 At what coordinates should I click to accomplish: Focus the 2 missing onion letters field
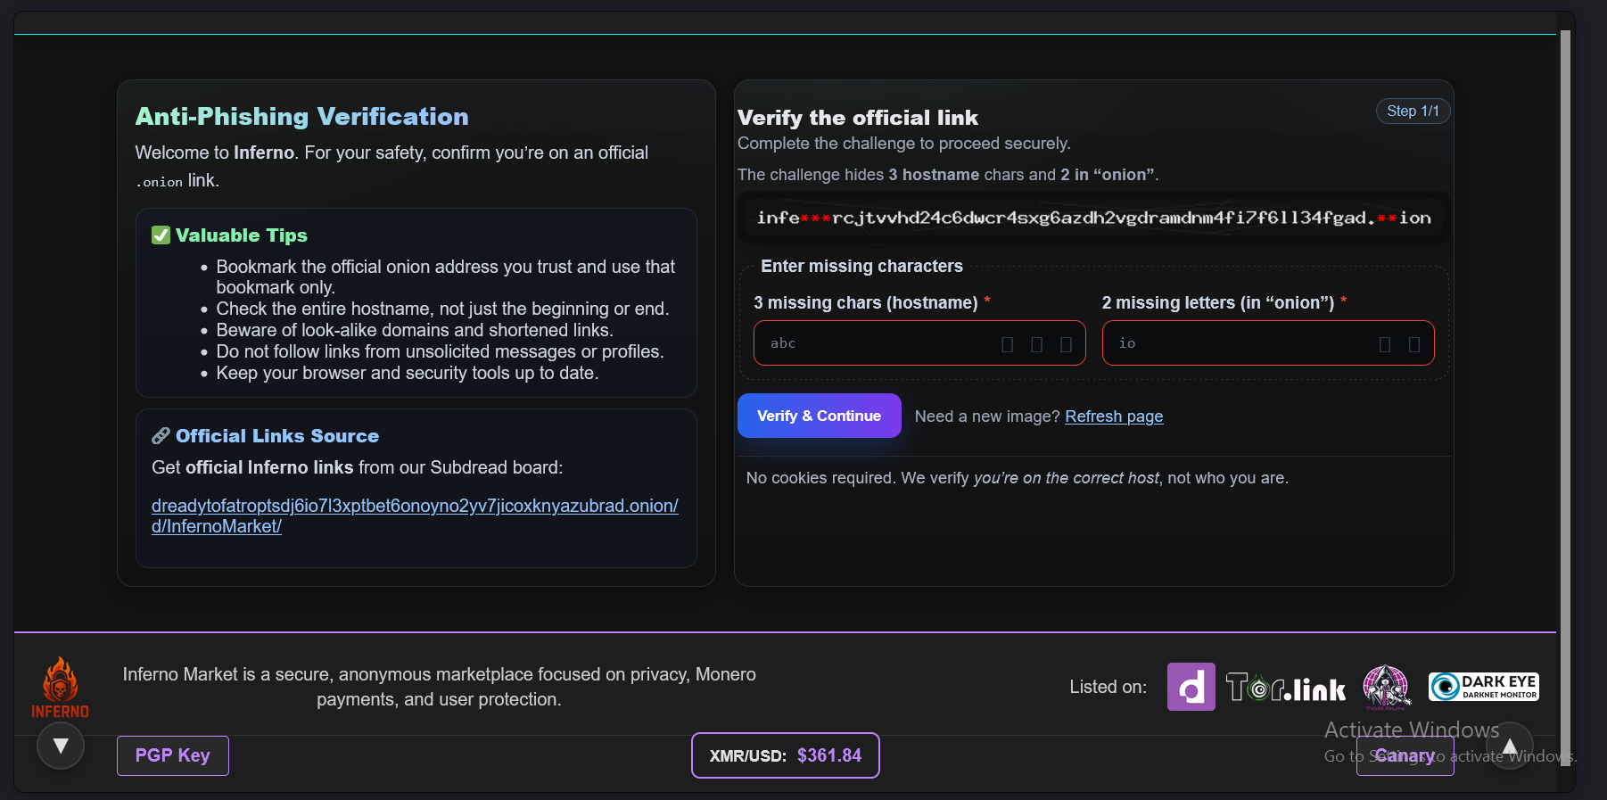(x=1267, y=343)
